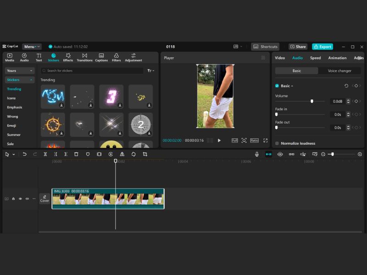Screen dimensions: 367x275
Task: Lock the video track
Action: pos(13,198)
